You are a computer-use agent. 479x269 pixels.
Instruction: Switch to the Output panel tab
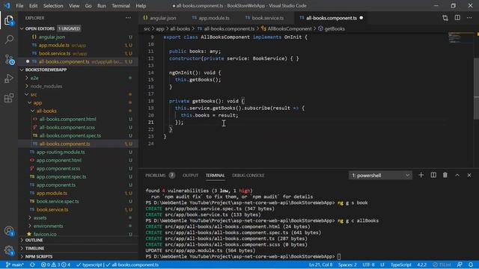coord(190,176)
